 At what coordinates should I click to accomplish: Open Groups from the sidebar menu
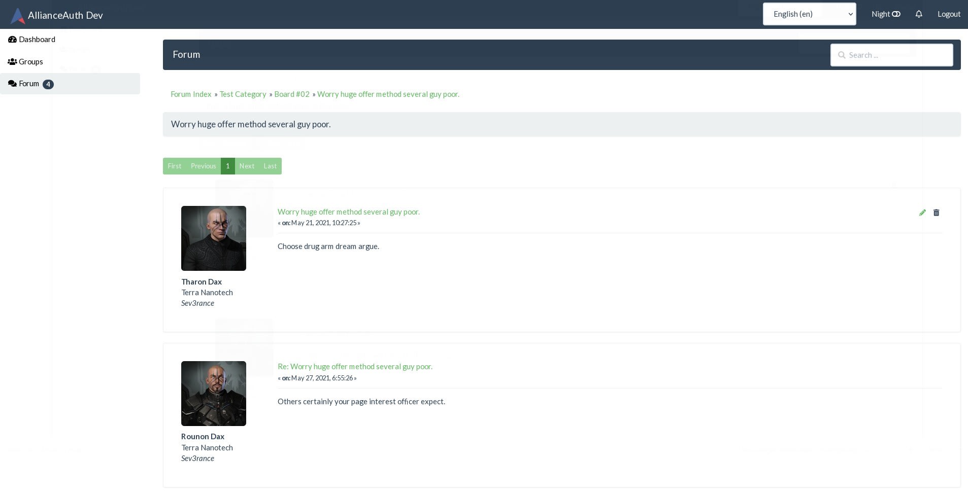click(x=30, y=61)
